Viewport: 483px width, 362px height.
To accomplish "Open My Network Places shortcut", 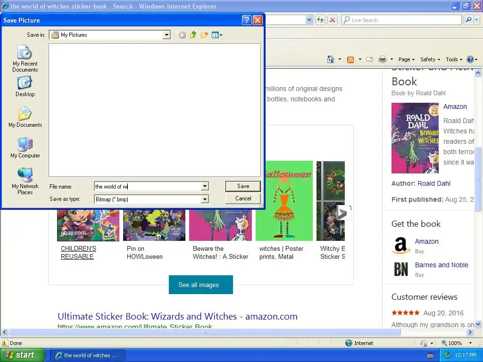I will [x=25, y=181].
